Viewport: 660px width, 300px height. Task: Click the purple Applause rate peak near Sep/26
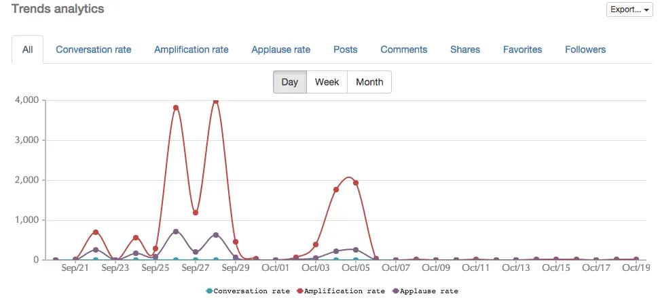click(x=176, y=232)
